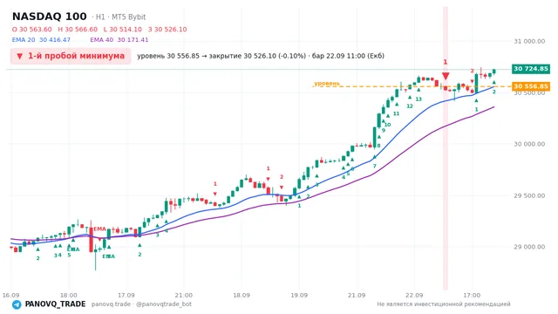Viewport: 558px width, 314px height.
Task: Click the green signal marker numbered 10
Action: [x=387, y=125]
